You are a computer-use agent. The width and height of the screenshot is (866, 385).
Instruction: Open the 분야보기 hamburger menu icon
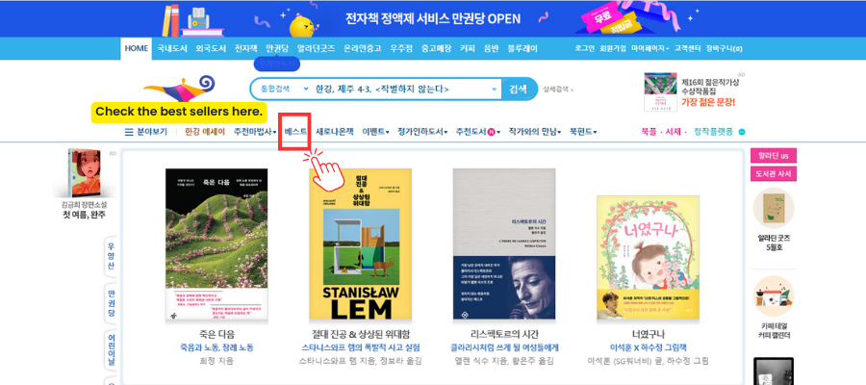pyautogui.click(x=129, y=132)
